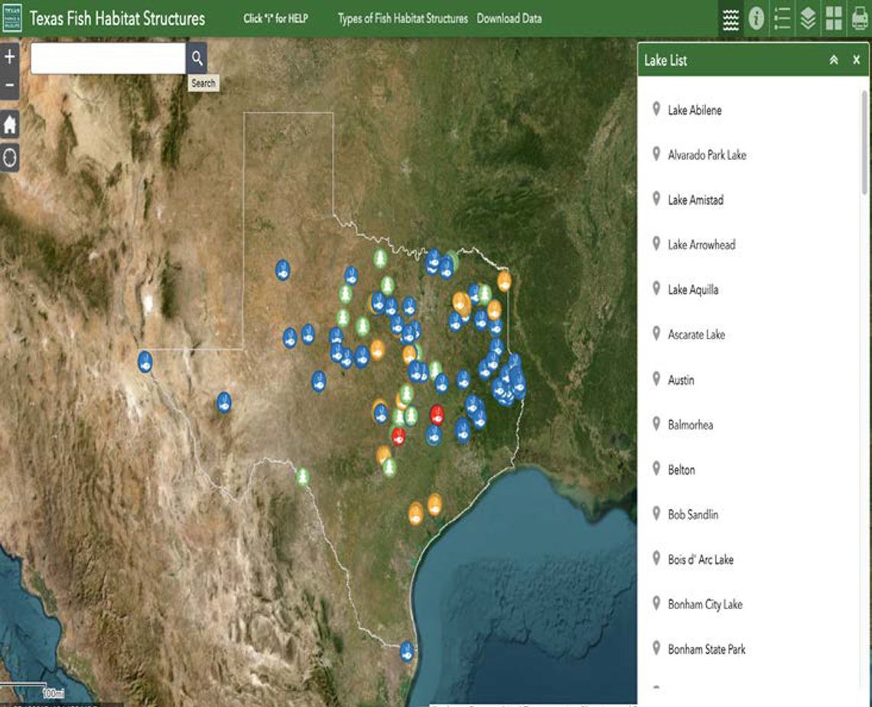Viewport: 872px width, 707px height.
Task: Click the isolated blue fish marker in the Panhandle
Action: (x=282, y=270)
